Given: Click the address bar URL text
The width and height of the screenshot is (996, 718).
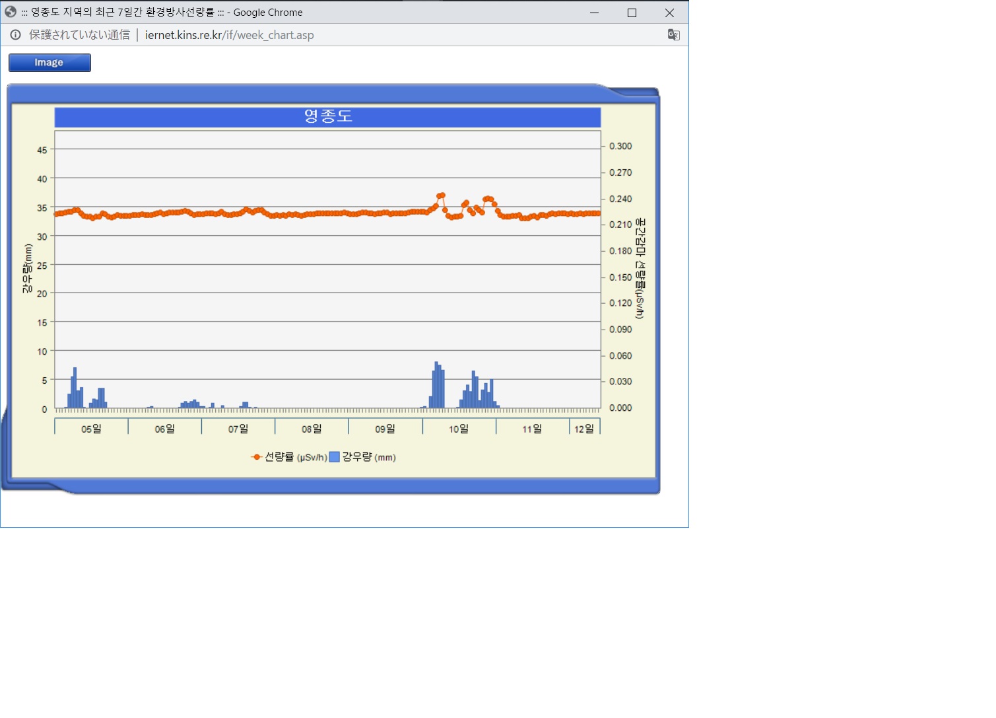Looking at the screenshot, I should pos(229,35).
